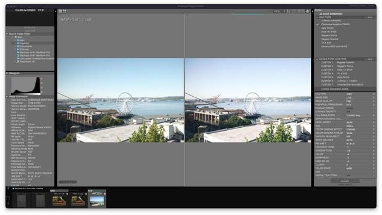This screenshot has height=215, width=382.
Task: Click the Convert button
Action: coord(345,181)
